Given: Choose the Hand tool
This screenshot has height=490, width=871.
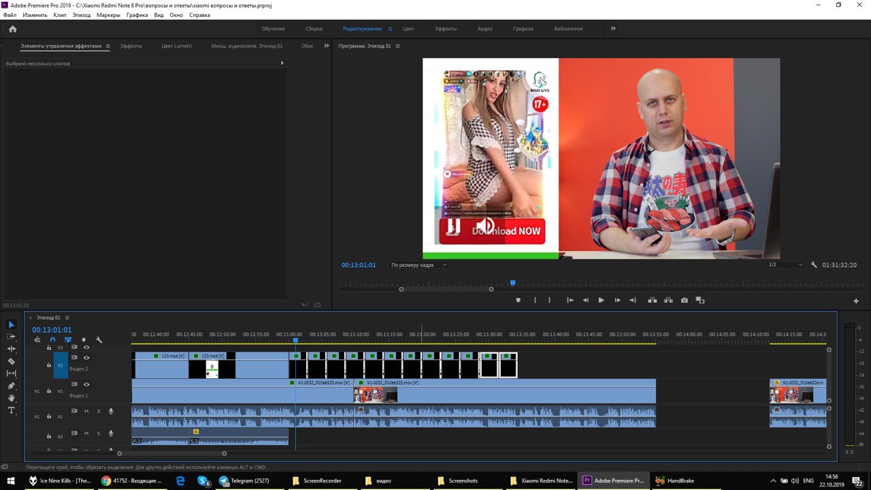Looking at the screenshot, I should pyautogui.click(x=11, y=398).
